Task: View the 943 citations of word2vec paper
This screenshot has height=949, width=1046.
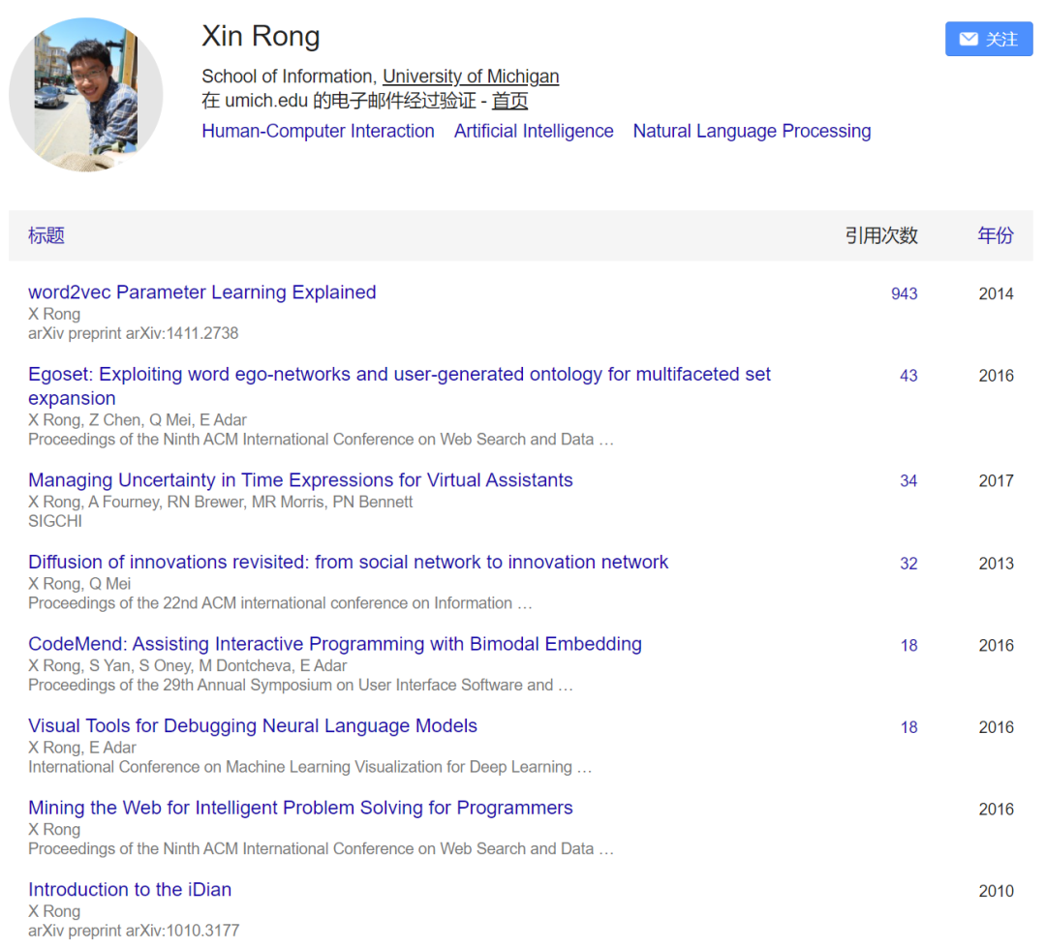Action: coord(904,293)
